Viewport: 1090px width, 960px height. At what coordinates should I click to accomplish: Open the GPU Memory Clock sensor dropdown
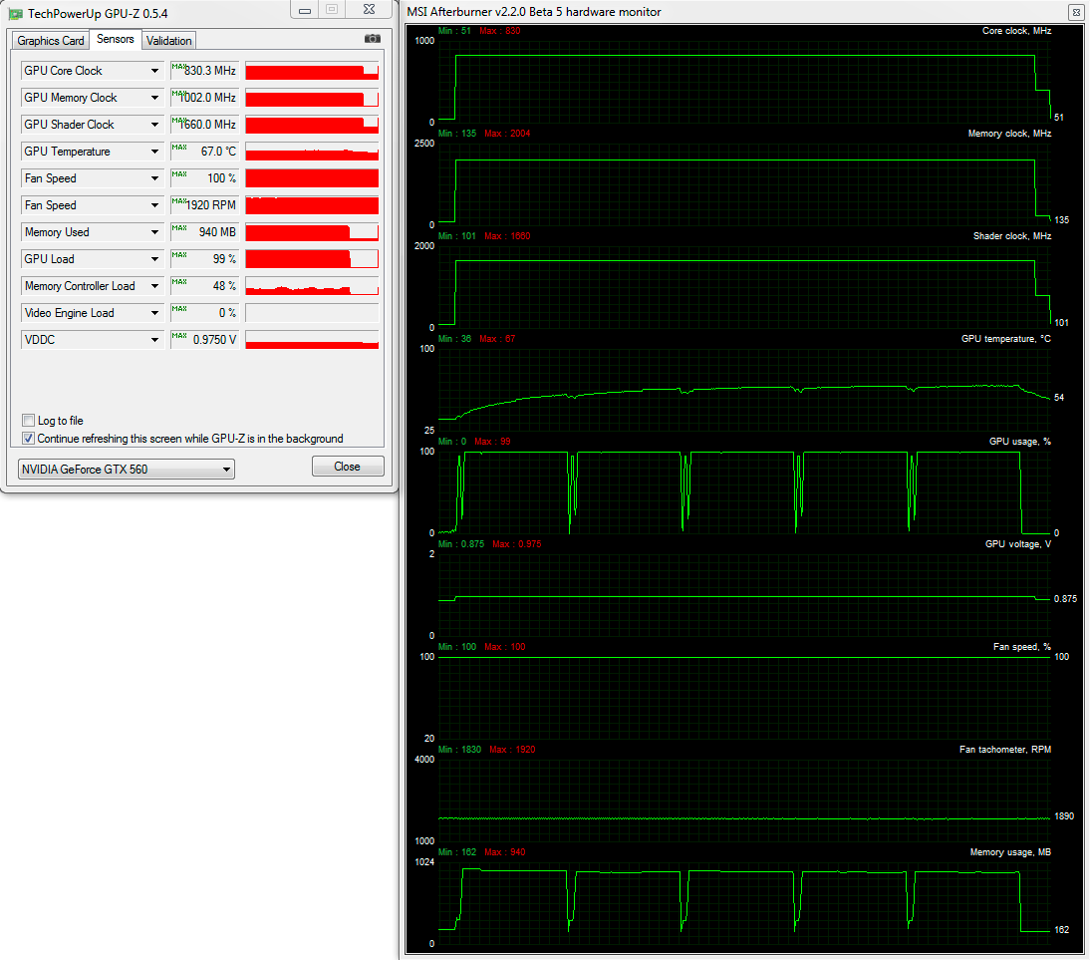point(155,98)
